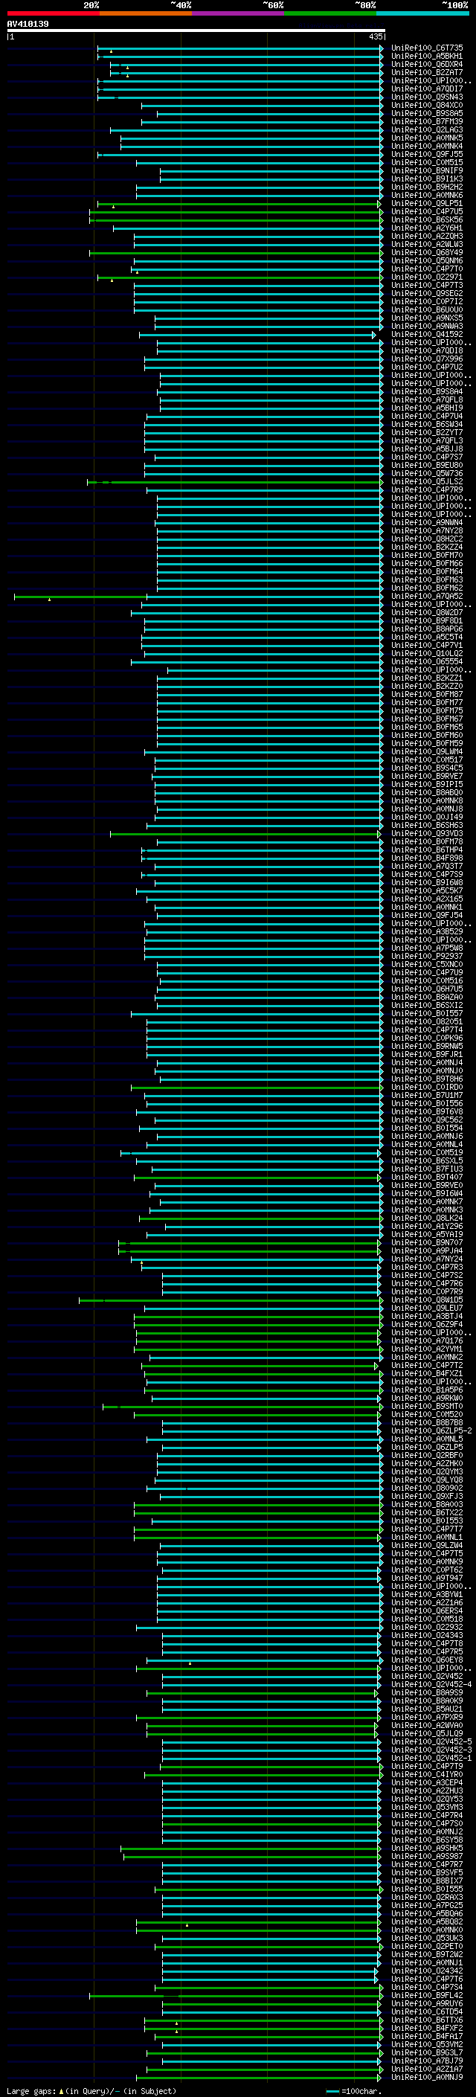Click label UniRef100_Q6ZLP5-2

431,1430
